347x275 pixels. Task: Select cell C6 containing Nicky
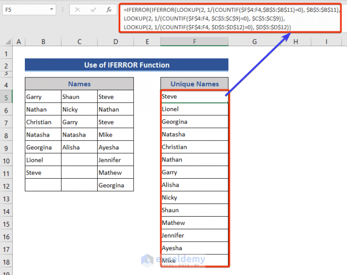[x=79, y=109]
